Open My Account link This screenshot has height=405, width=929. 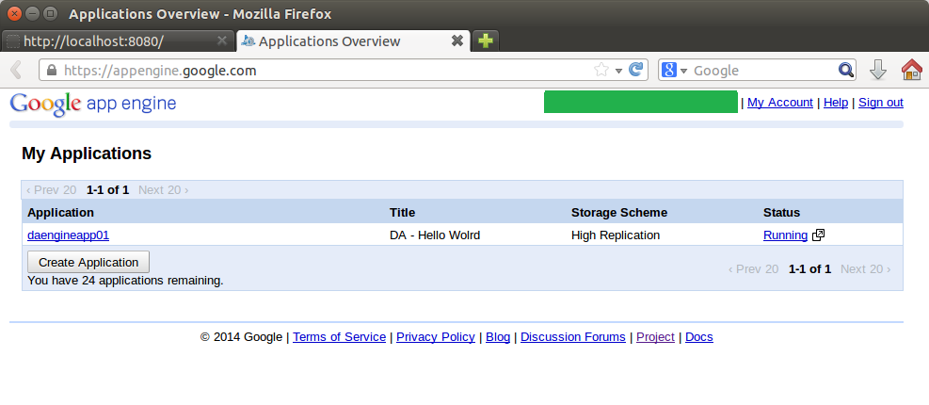click(x=779, y=103)
